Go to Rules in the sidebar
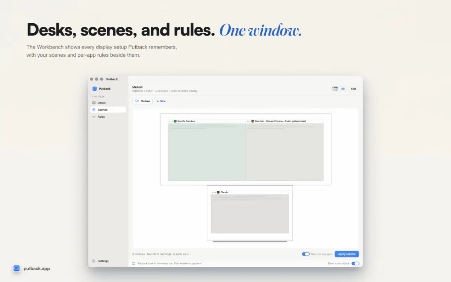Screen dimensions: 451x282 [108, 117]
